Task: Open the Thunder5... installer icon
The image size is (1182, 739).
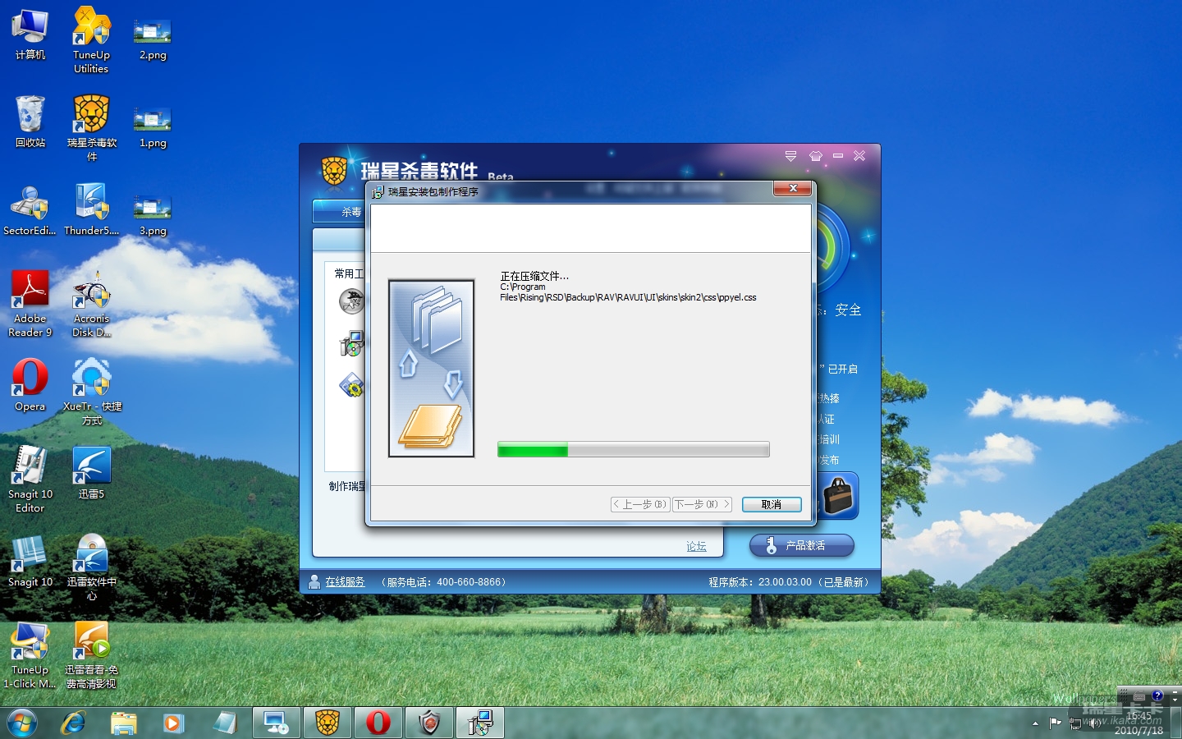Action: 91,210
